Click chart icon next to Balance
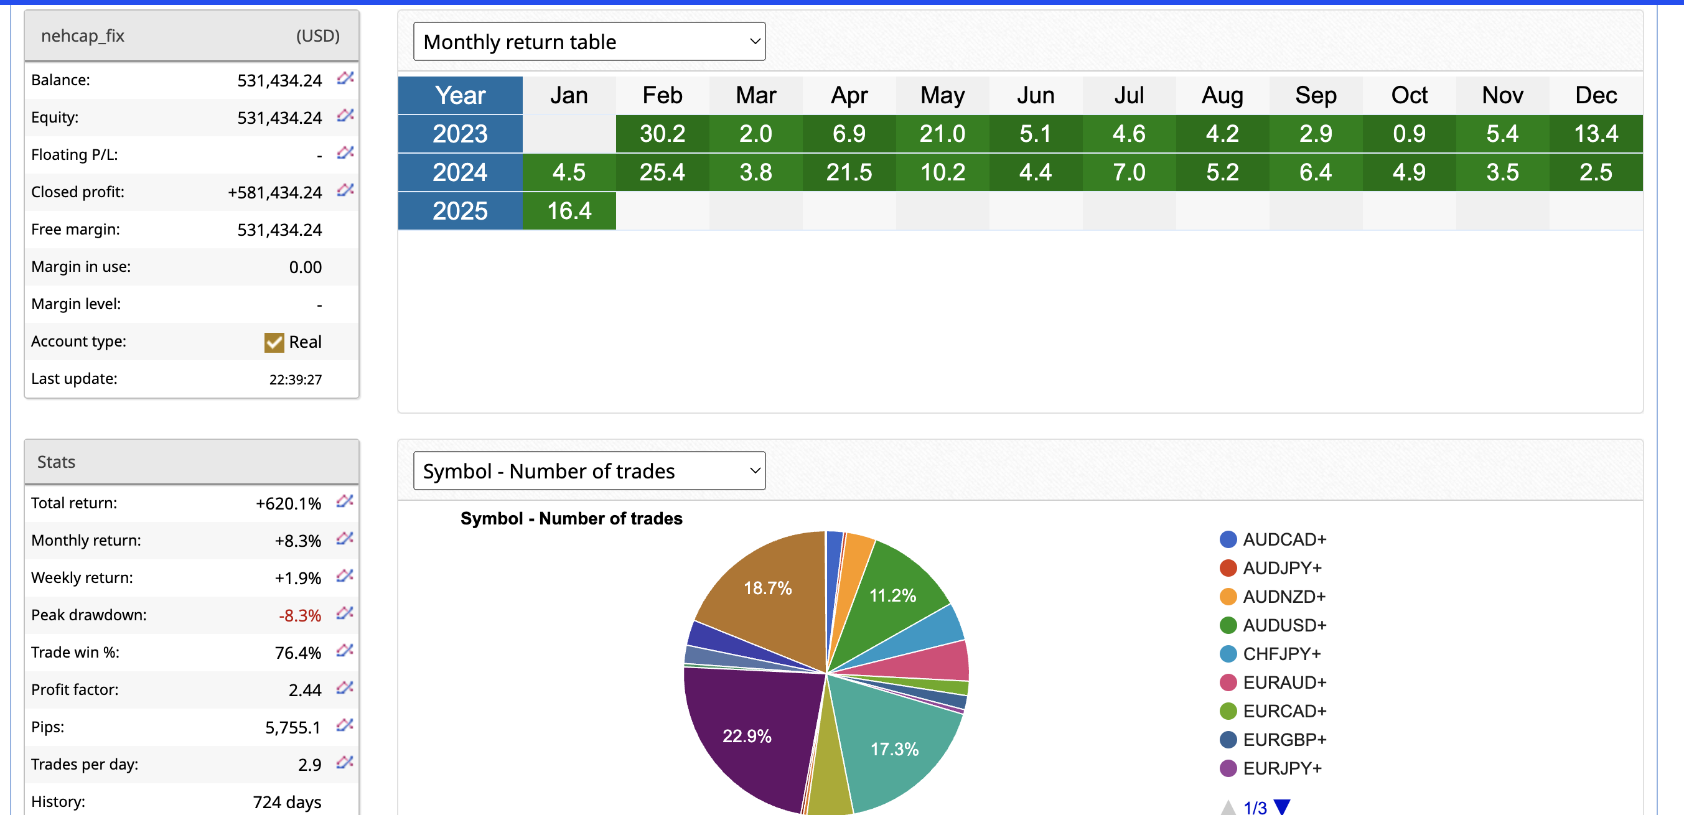Viewport: 1684px width, 815px height. click(345, 78)
